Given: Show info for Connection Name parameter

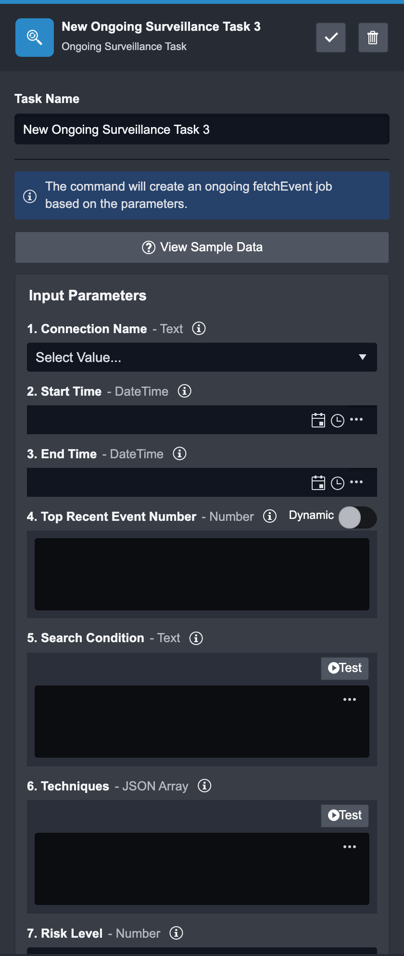Looking at the screenshot, I should tap(199, 328).
